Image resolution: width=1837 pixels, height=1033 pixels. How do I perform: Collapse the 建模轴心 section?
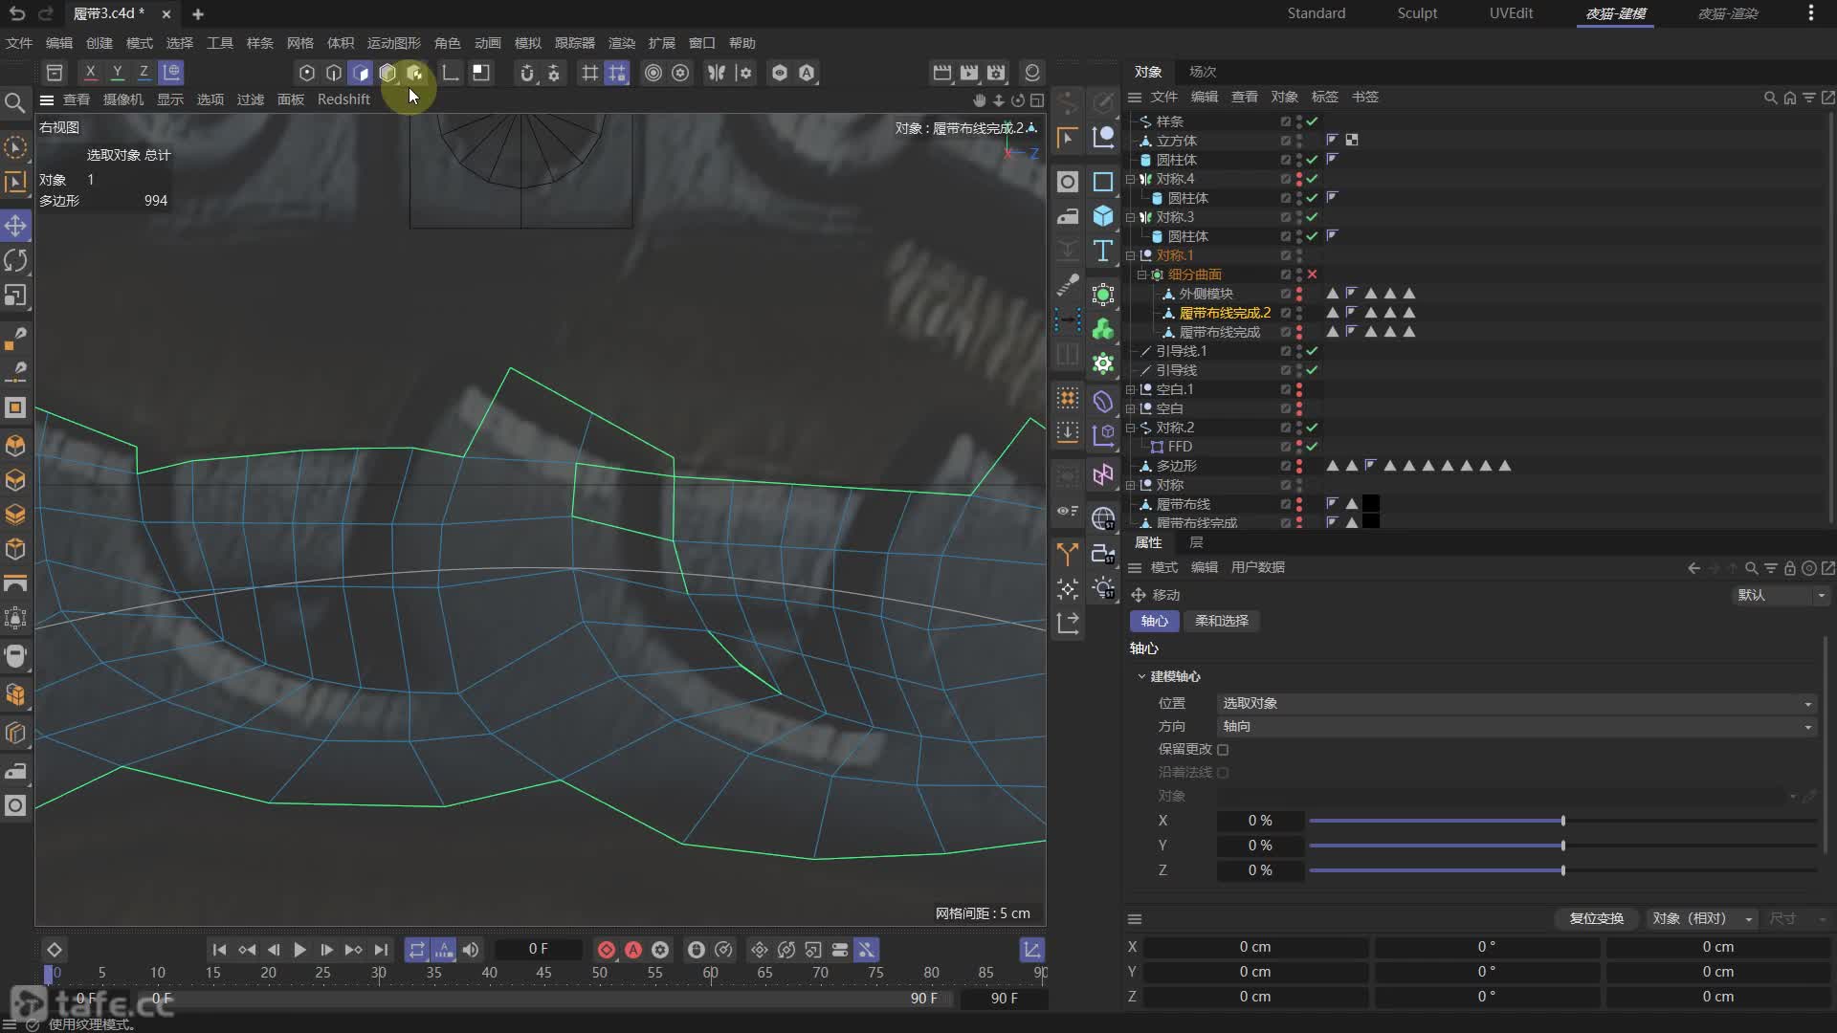click(1141, 676)
